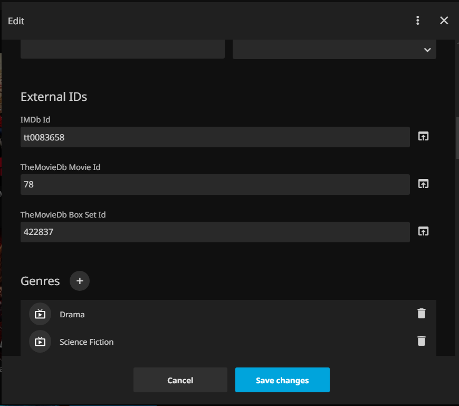
Task: Select the TheMovieDb Box Set Id field
Action: (x=215, y=232)
